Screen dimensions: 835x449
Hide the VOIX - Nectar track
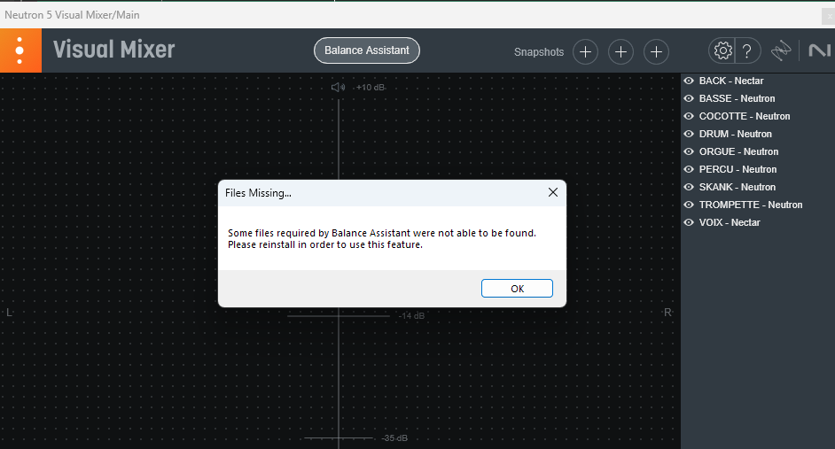click(x=689, y=222)
